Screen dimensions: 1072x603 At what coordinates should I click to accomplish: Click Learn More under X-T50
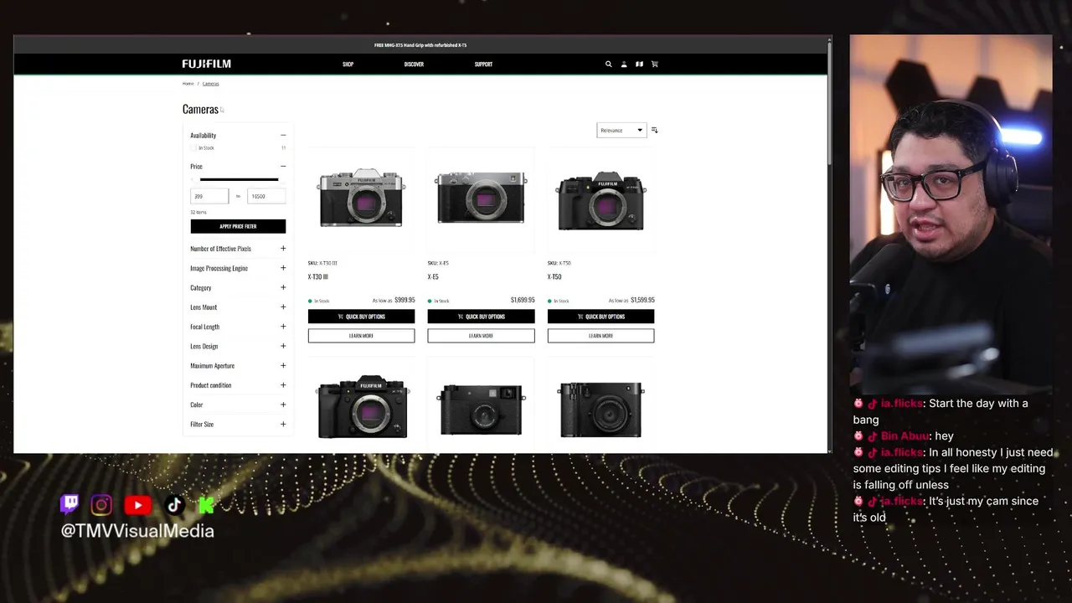[x=600, y=336]
